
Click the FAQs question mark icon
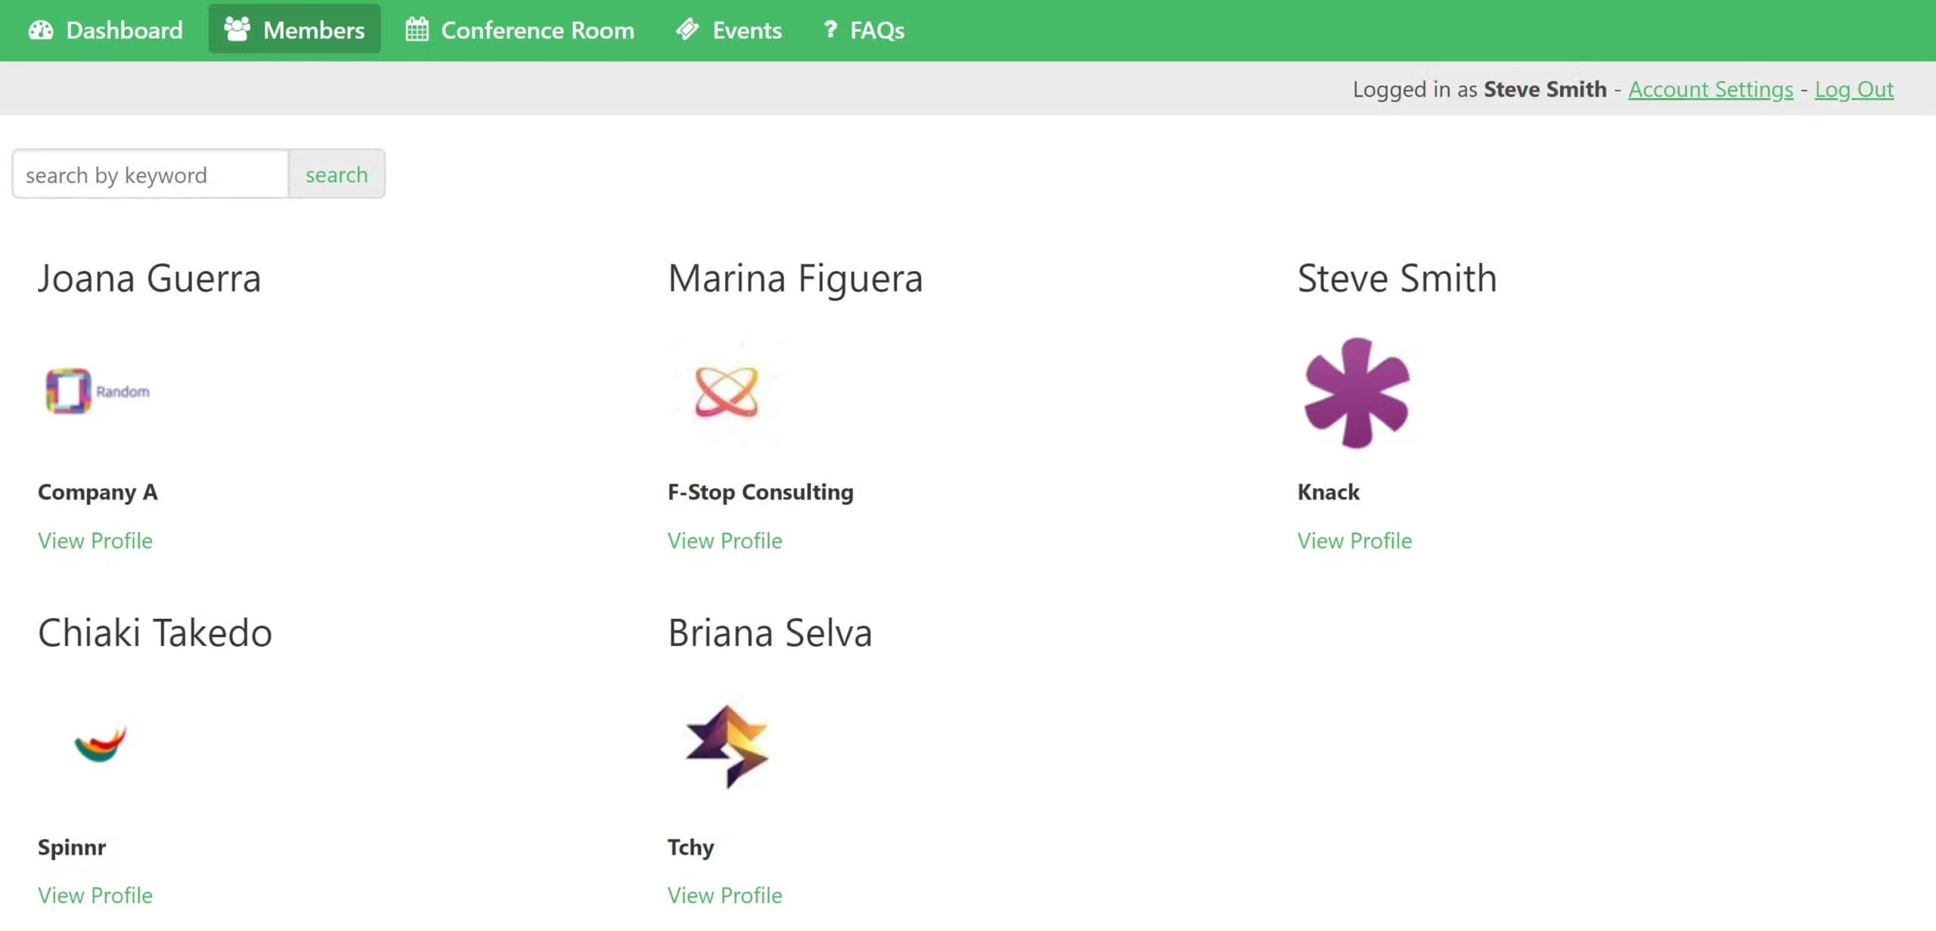pyautogui.click(x=830, y=30)
